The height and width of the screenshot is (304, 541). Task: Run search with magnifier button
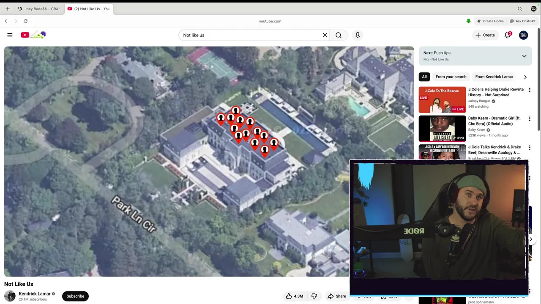339,35
